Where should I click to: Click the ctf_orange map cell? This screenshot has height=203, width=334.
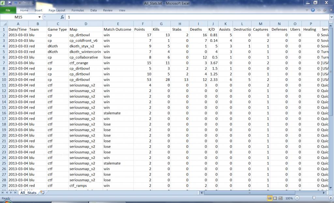click(86, 63)
